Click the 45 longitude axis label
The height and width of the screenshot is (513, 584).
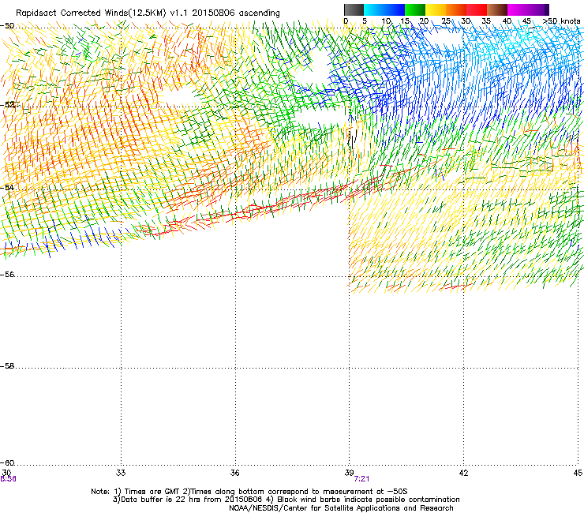click(x=578, y=473)
